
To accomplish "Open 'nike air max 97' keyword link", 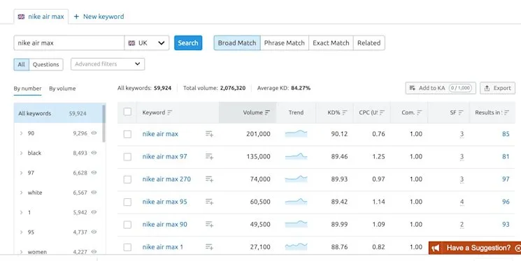I will tap(165, 156).
